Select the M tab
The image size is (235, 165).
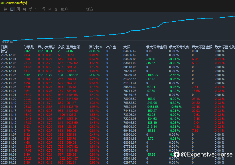49,9
